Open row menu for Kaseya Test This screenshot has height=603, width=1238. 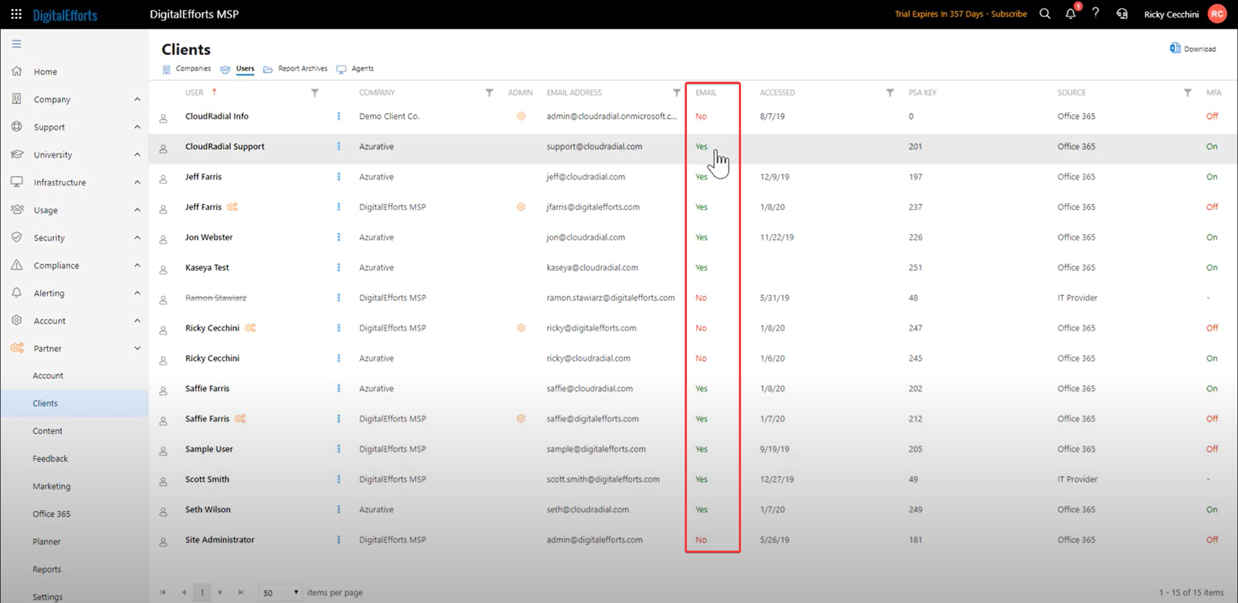coord(338,268)
